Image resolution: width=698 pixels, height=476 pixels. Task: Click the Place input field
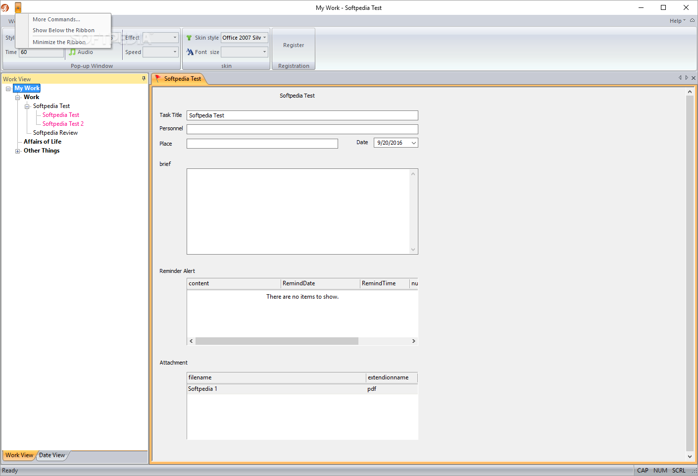coord(262,144)
